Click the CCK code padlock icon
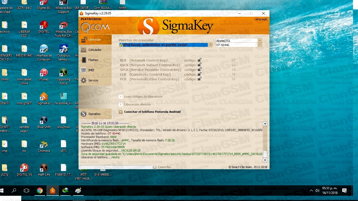Viewport: 358px width, 201px height. point(199,74)
